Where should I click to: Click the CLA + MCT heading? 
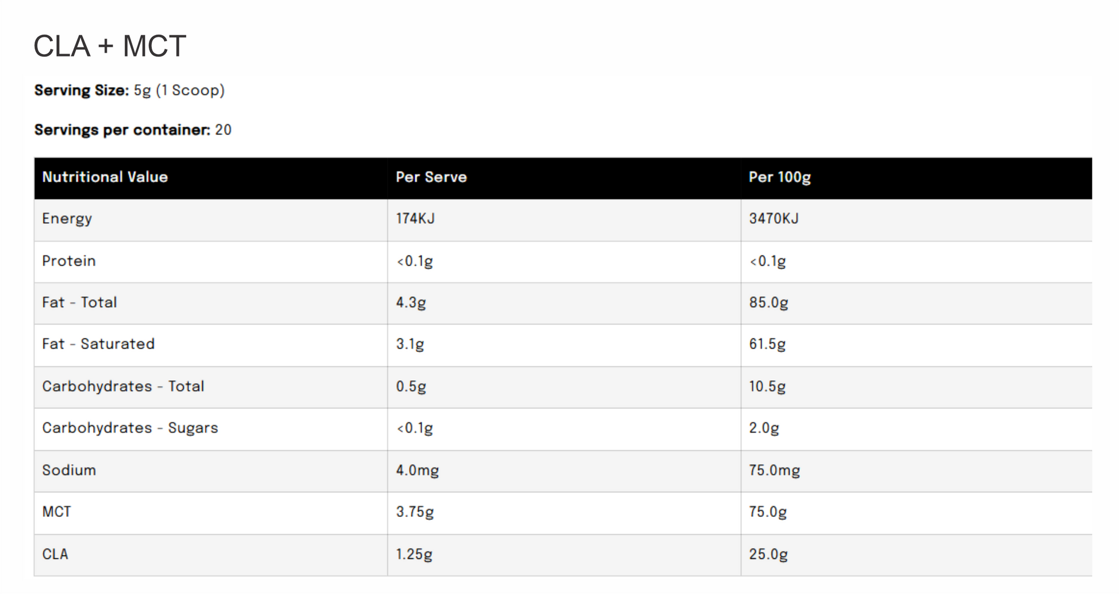tap(110, 46)
